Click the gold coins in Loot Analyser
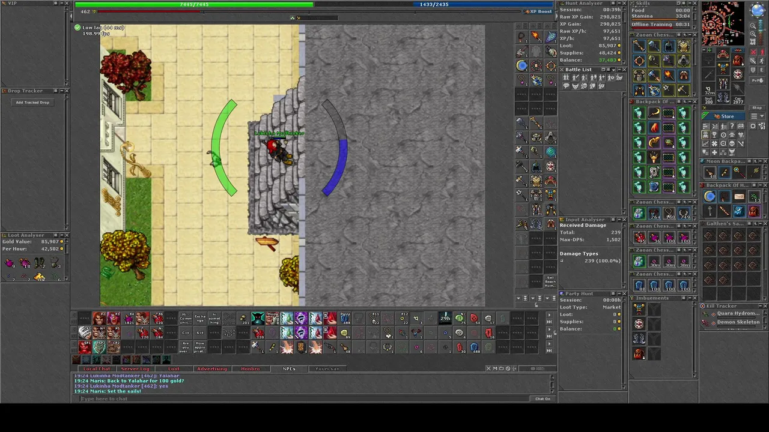 click(x=39, y=277)
